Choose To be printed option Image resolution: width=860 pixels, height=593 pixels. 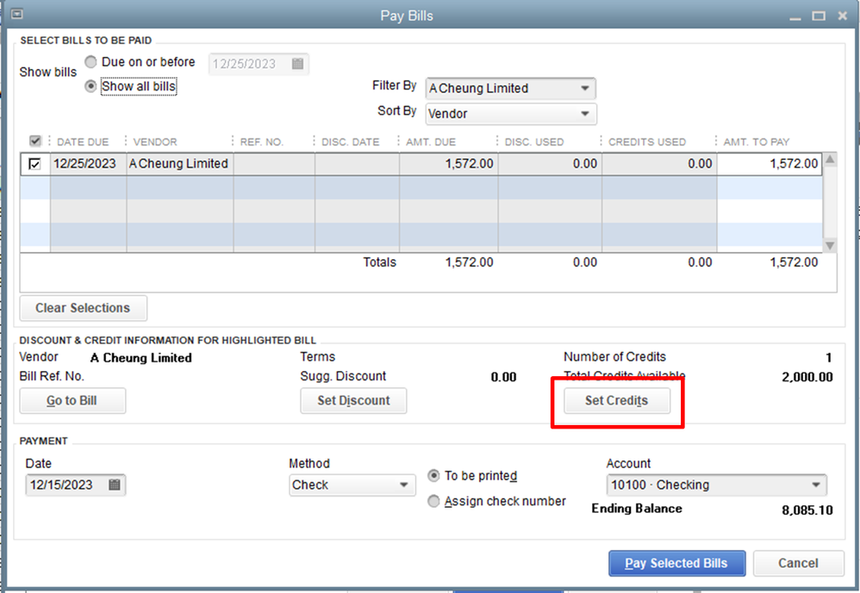(x=433, y=475)
